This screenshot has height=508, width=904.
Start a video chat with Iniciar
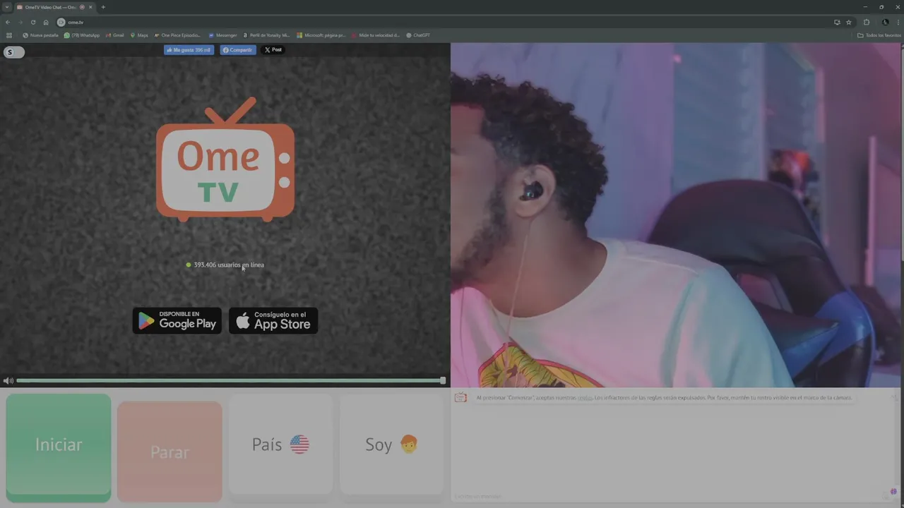click(59, 447)
